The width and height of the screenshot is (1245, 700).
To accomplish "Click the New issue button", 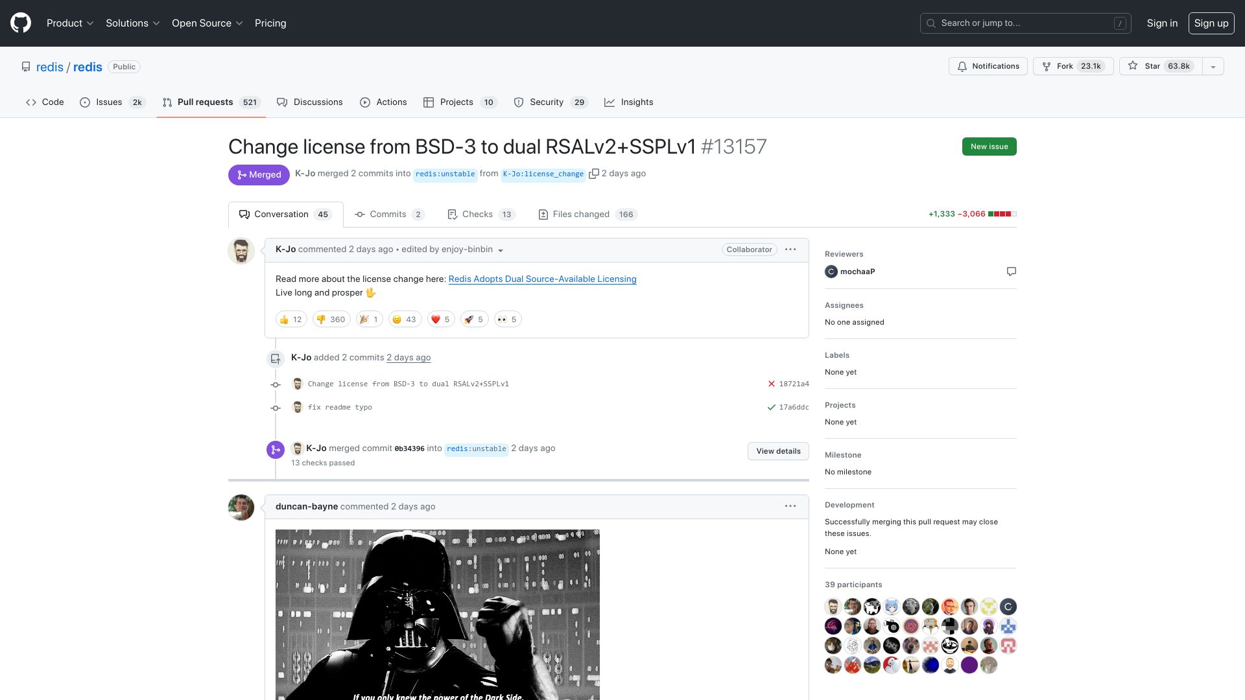I will click(989, 146).
